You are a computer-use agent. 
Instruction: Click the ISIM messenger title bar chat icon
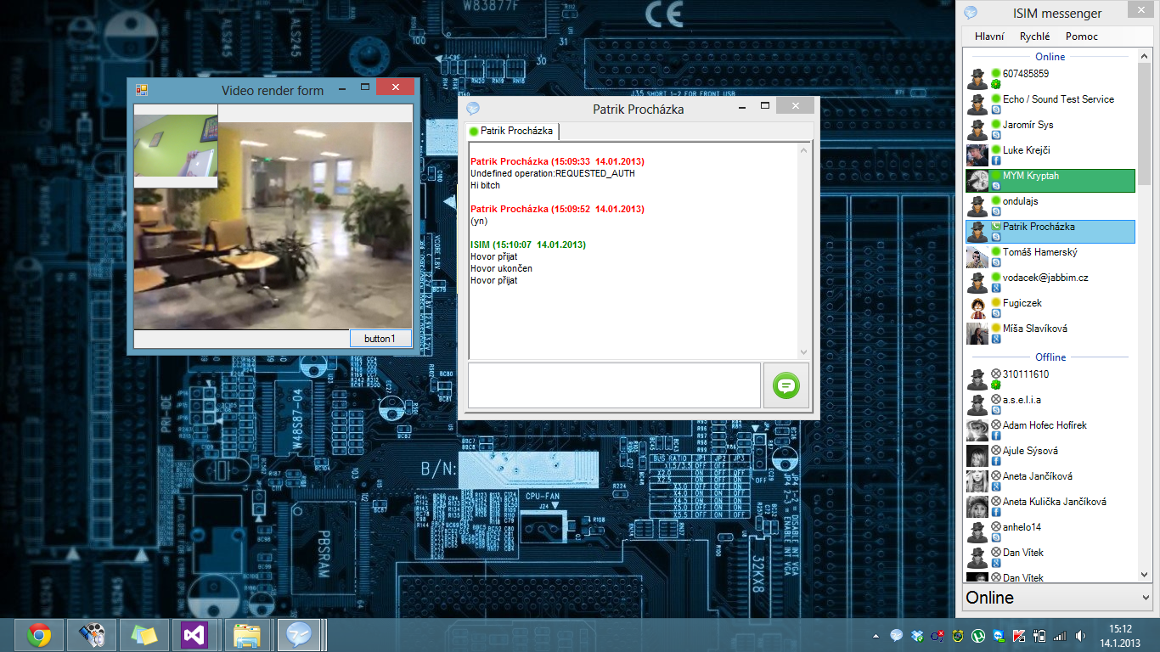(x=971, y=13)
